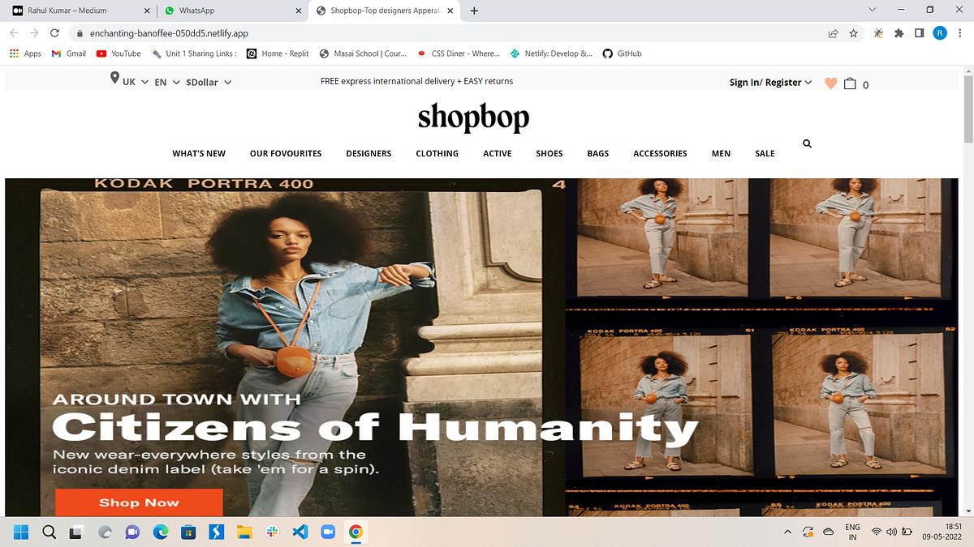Open the ACCESSORIES category link
The height and width of the screenshot is (547, 974).
point(660,153)
